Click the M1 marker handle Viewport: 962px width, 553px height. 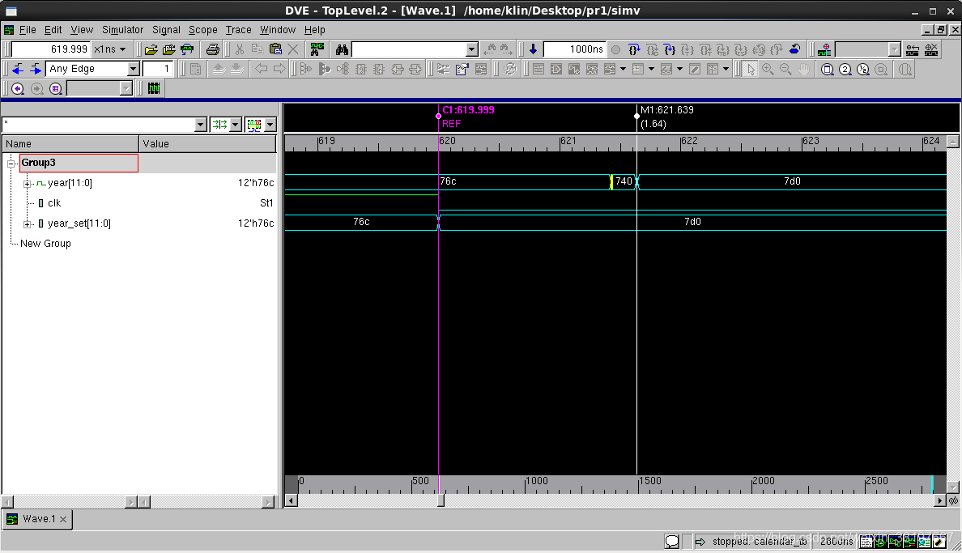(x=636, y=116)
